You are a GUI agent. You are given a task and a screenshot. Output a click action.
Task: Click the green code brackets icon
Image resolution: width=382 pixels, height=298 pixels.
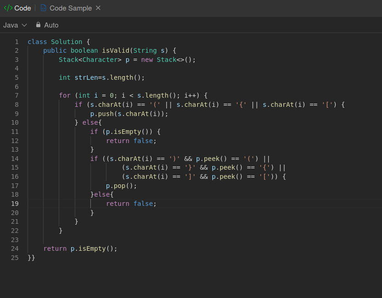[x=8, y=8]
